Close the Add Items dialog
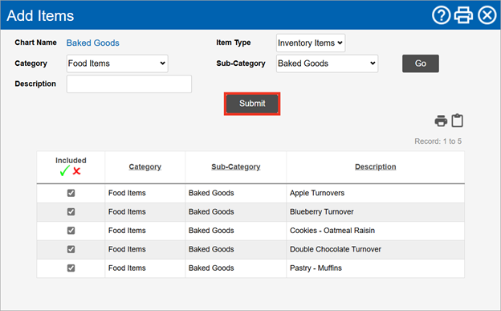 tap(487, 15)
